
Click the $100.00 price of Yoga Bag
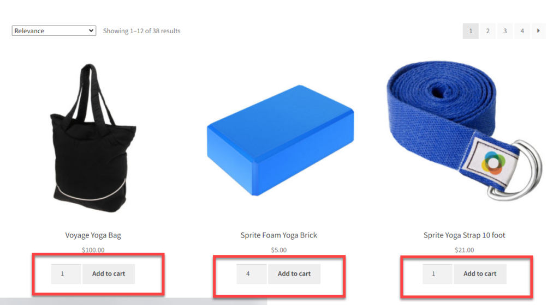pos(93,250)
